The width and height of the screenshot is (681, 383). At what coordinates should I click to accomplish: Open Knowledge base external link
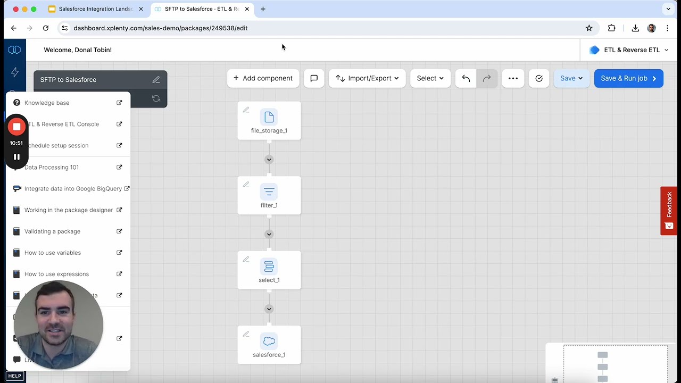(x=68, y=103)
